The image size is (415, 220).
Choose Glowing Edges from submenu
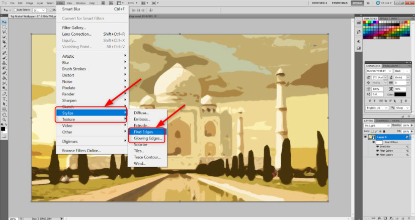(x=147, y=138)
